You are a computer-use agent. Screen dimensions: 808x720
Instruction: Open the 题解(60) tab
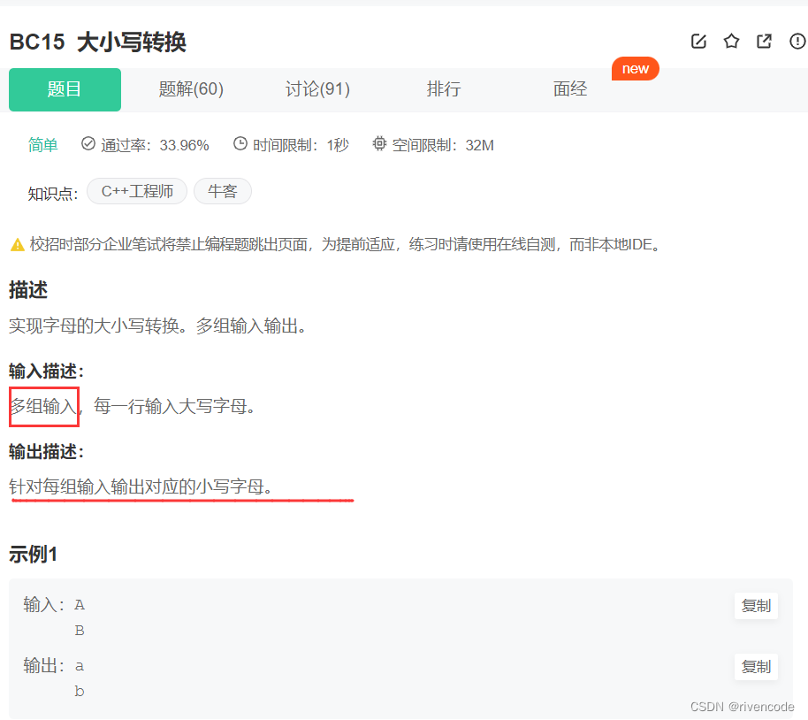191,89
